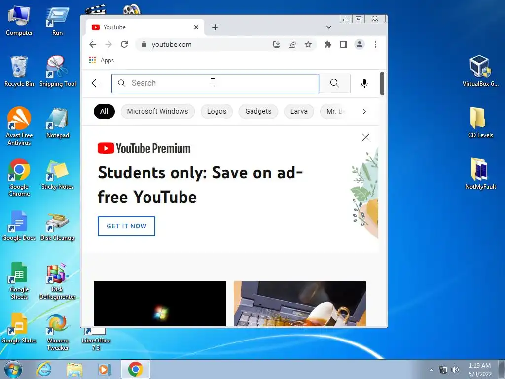Open the tab search dropdown arrow
The height and width of the screenshot is (379, 505).
(x=329, y=27)
